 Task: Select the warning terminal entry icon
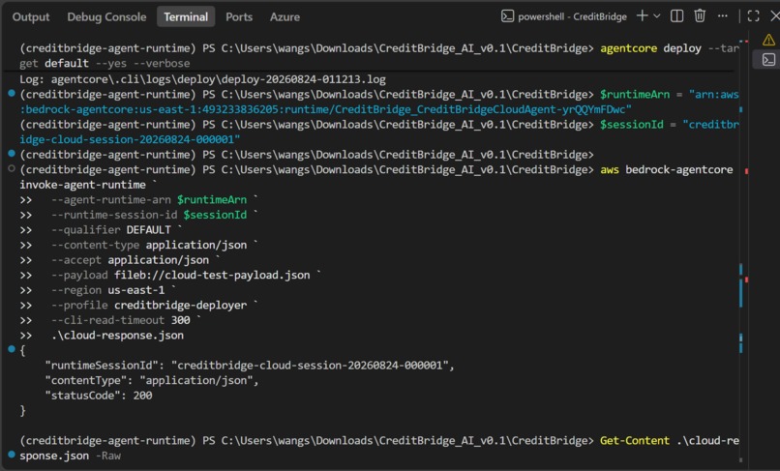coord(768,40)
